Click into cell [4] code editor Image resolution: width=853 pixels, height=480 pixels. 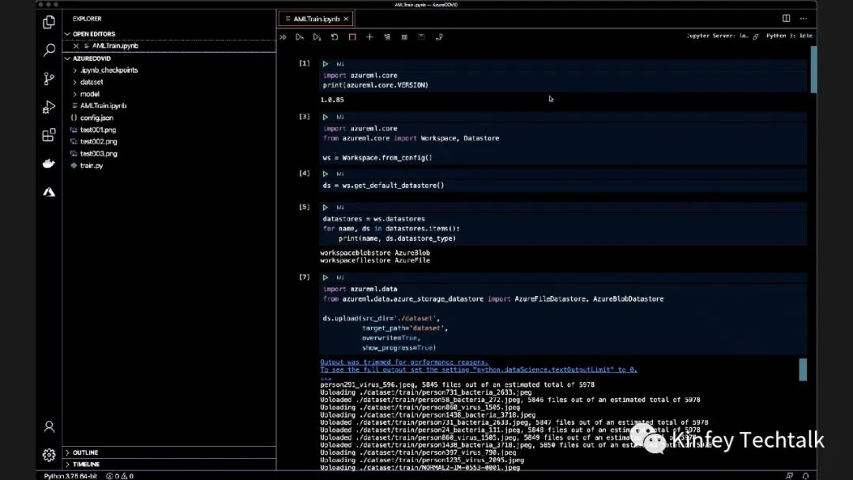(x=562, y=186)
